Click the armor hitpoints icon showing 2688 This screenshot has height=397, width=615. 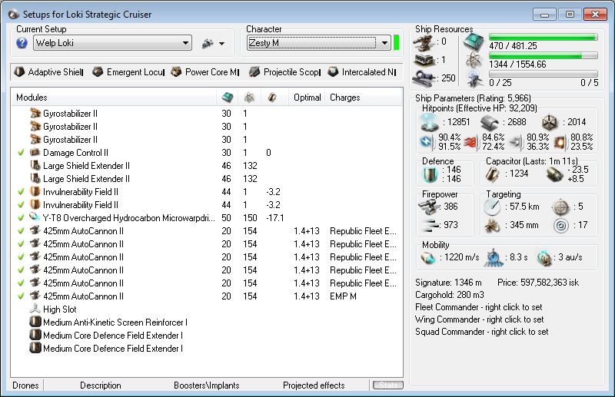point(490,122)
